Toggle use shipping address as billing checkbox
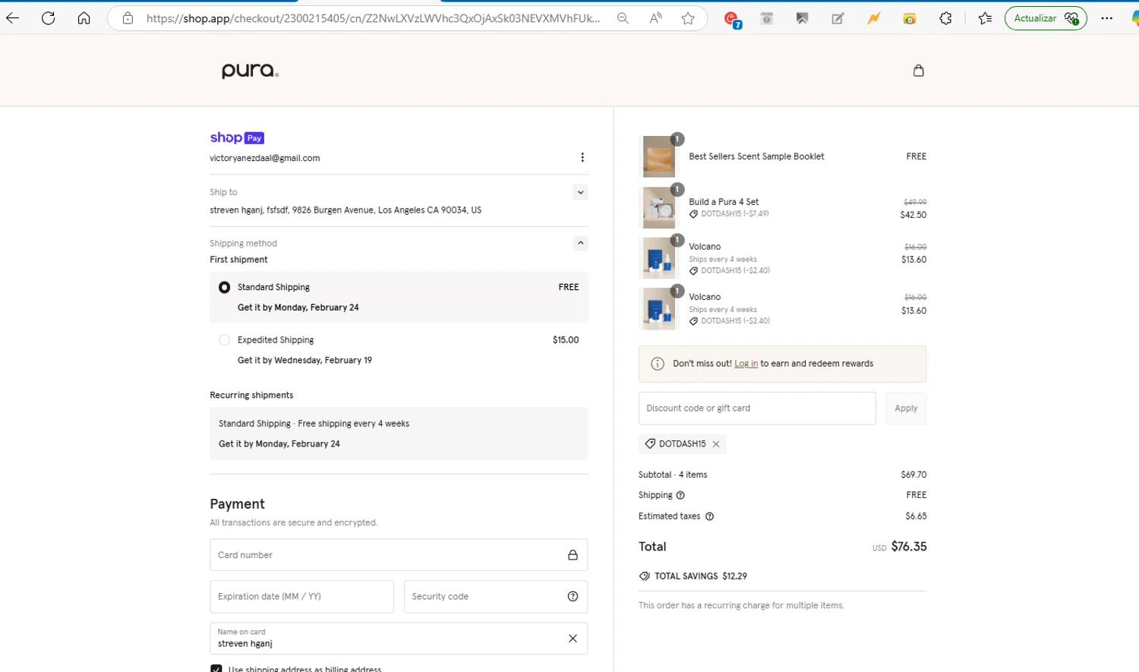1139x672 pixels. pos(216,669)
